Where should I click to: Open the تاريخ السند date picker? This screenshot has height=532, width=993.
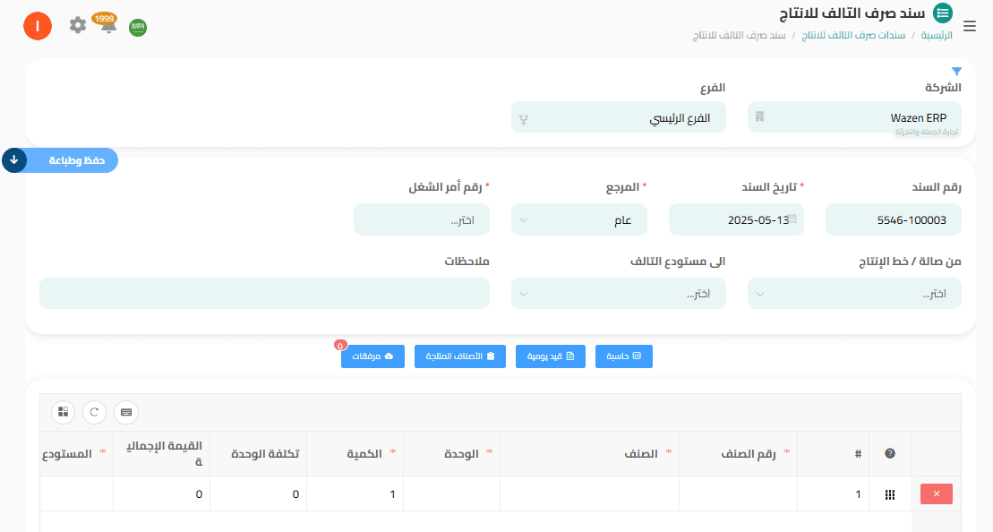pos(735,219)
